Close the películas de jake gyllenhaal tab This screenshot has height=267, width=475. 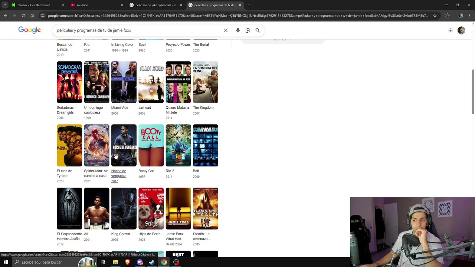pyautogui.click(x=181, y=5)
